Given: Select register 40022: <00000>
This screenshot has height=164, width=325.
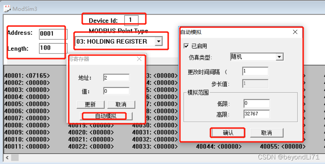Looking at the screenshot, I should point(91,146).
